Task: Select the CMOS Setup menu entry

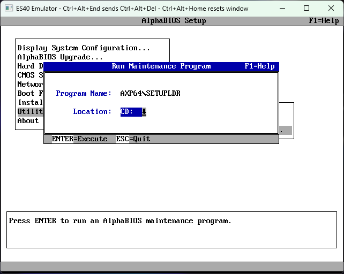Action: [x=31, y=75]
